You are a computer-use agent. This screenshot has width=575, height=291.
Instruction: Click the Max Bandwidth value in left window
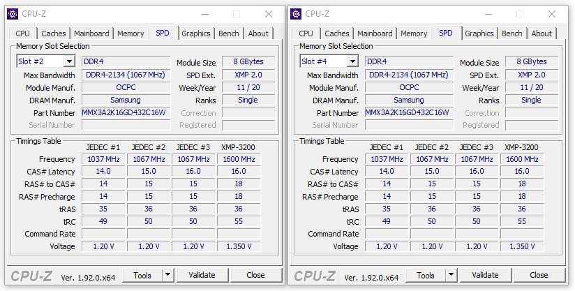pyautogui.click(x=126, y=75)
